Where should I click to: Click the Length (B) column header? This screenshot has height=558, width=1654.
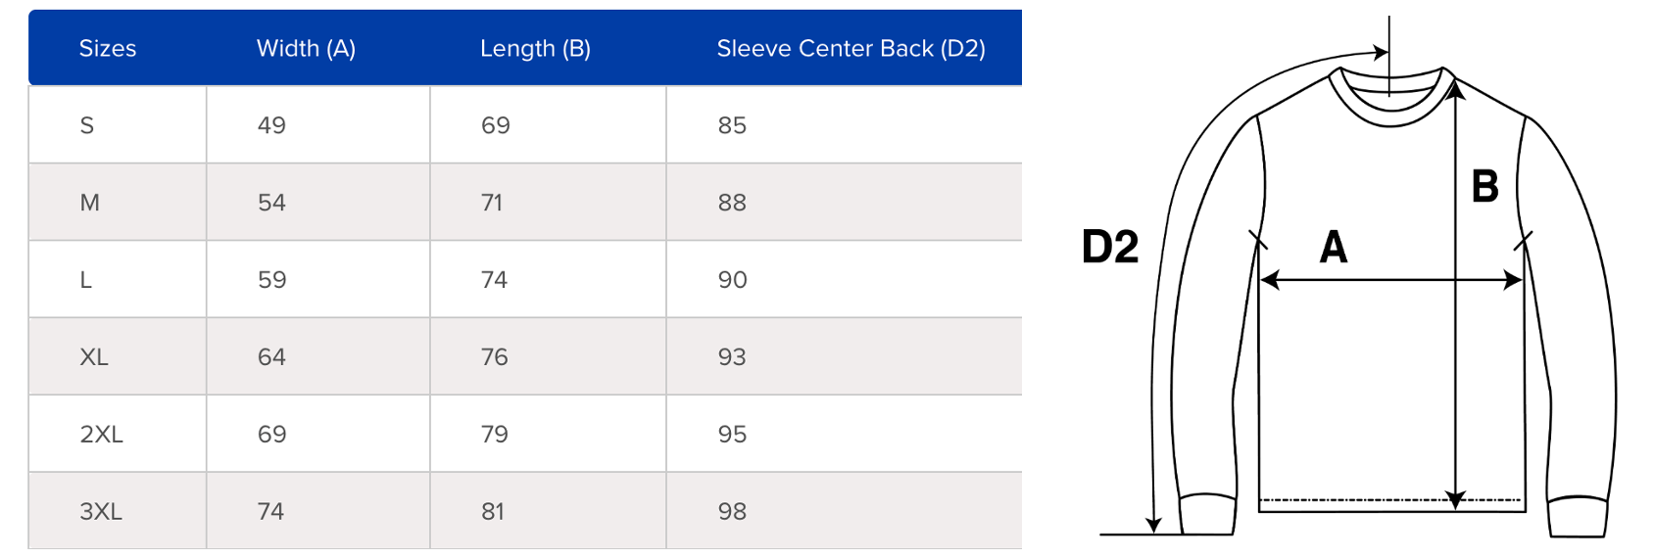click(x=535, y=49)
